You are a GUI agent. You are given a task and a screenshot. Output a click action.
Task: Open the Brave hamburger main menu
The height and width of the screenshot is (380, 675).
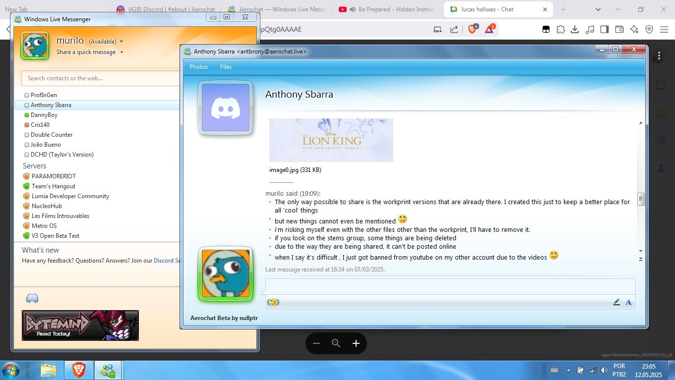664,29
